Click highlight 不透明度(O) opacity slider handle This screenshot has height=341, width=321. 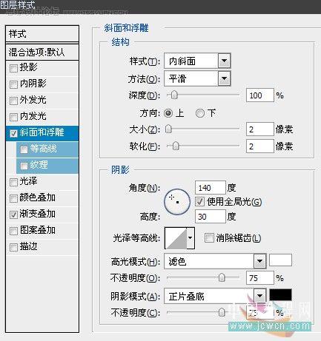[222, 278]
